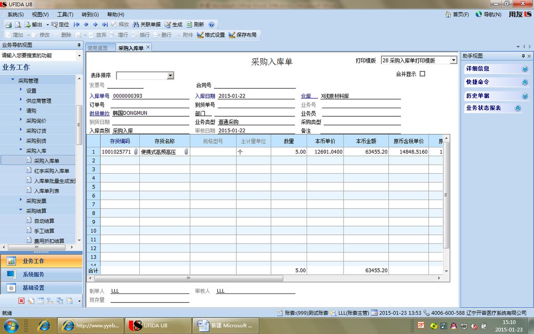Open the attachment paperclip in row 1
Viewport: 534px width, 334px height.
[x=186, y=152]
